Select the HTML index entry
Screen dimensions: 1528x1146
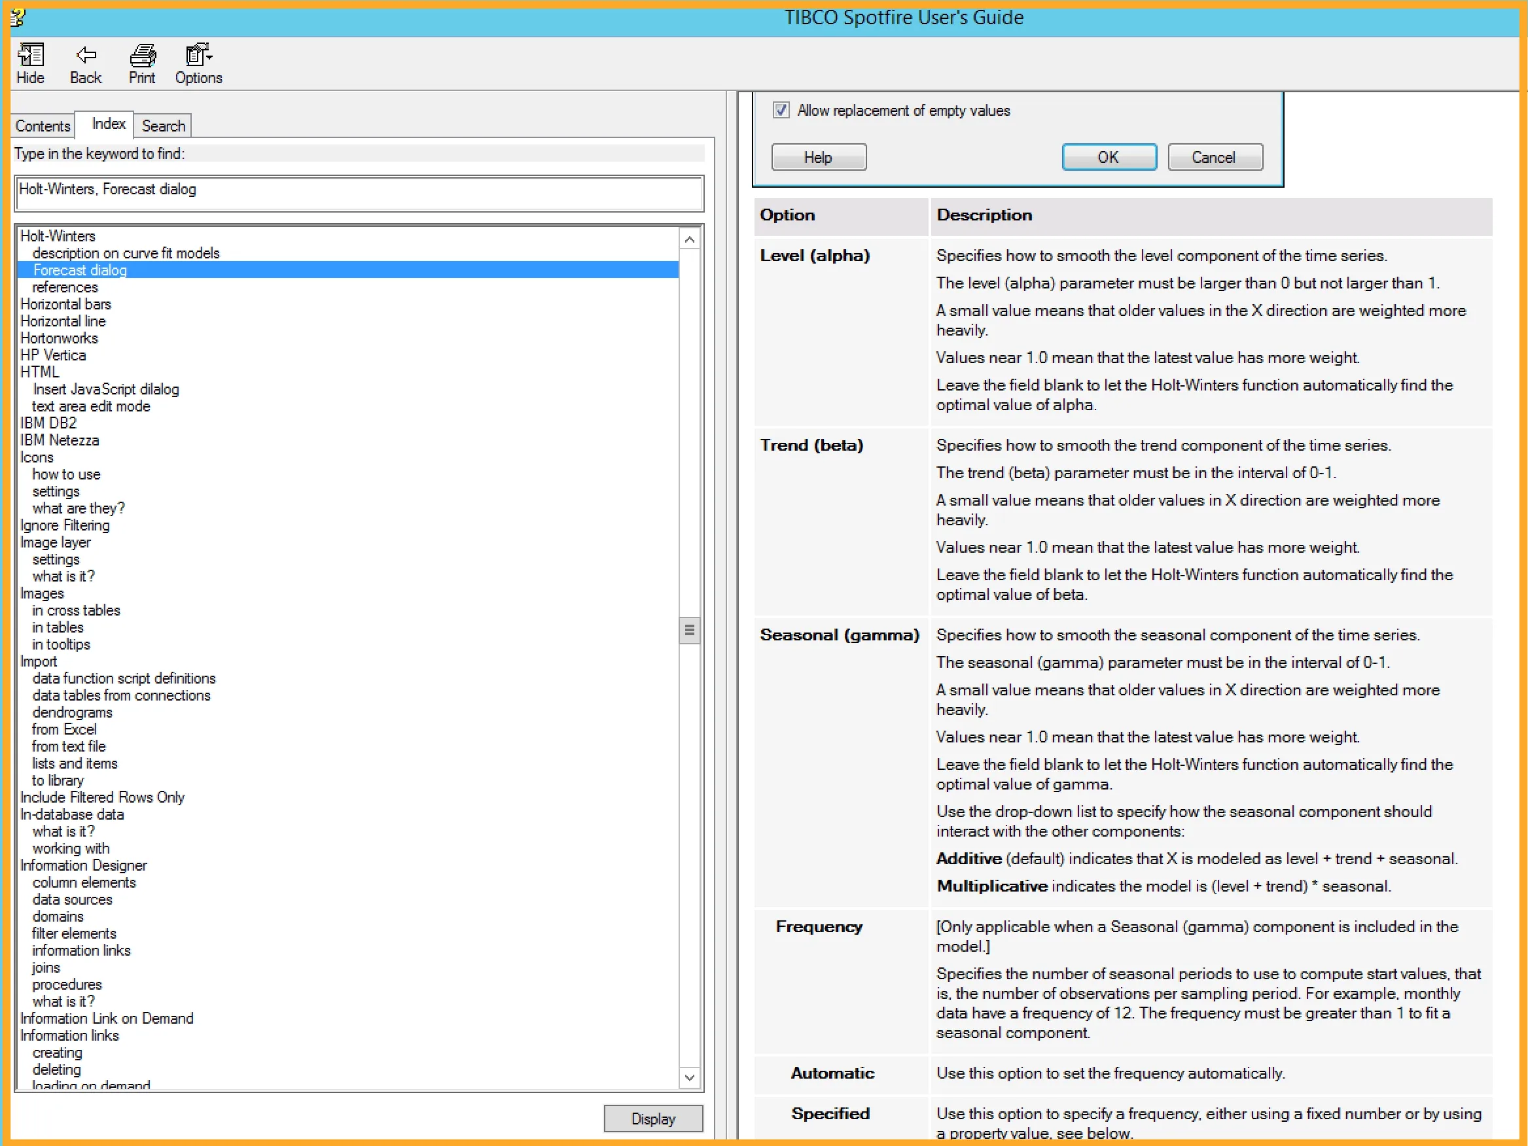coord(40,372)
